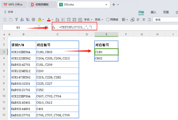Image resolution: width=178 pixels, height=120 pixels.
Task: Switch to the WPS Office home tab
Action: (14, 4)
